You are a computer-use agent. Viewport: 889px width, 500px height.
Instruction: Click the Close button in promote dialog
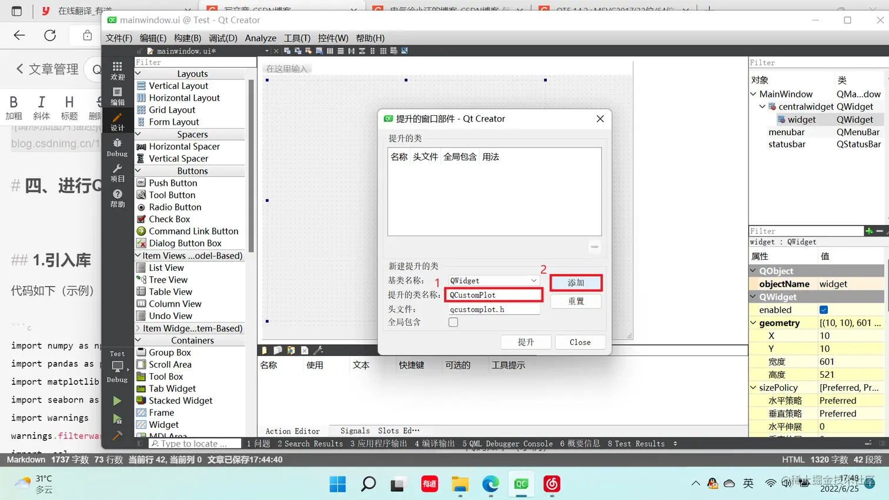pyautogui.click(x=580, y=342)
